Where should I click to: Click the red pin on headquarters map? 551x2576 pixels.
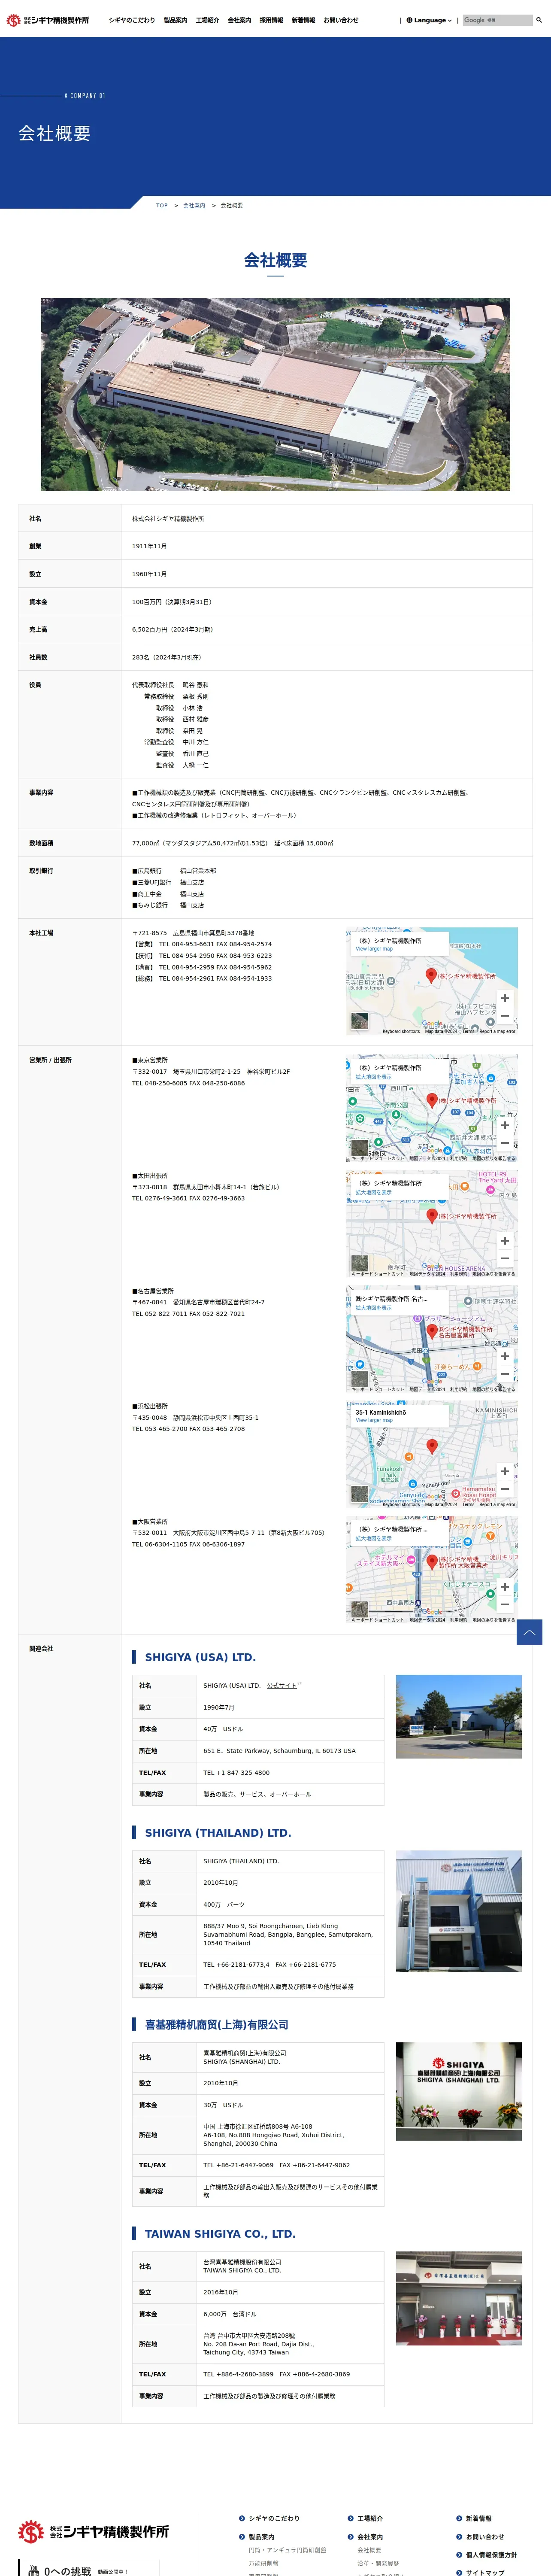431,975
